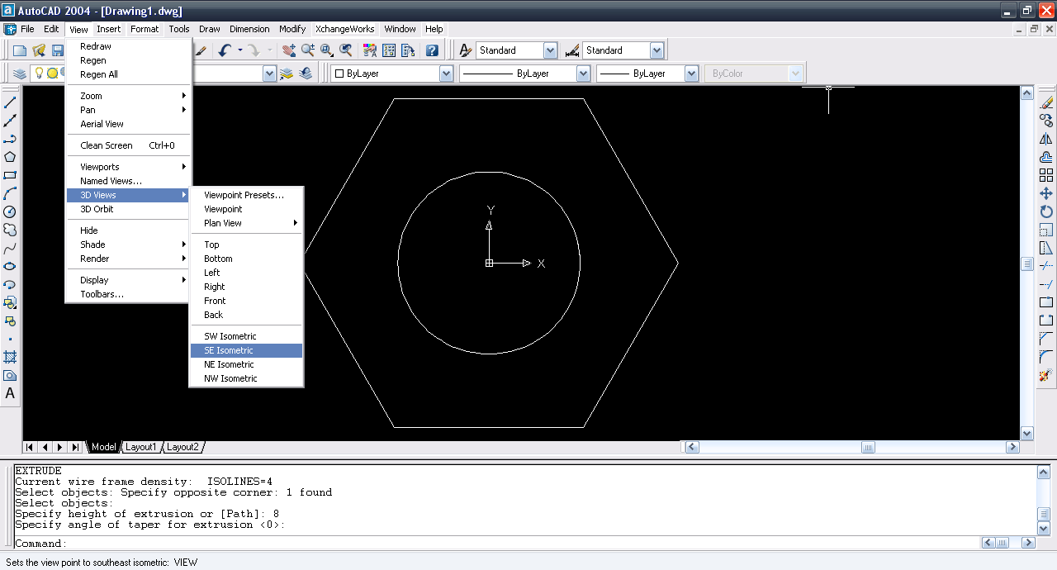Select the Hatch tool
Screen dimensions: 1057x570
click(11, 357)
